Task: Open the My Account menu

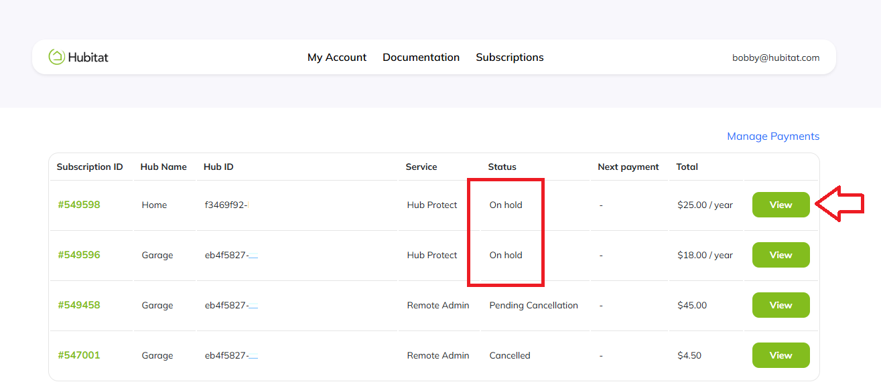Action: tap(336, 58)
